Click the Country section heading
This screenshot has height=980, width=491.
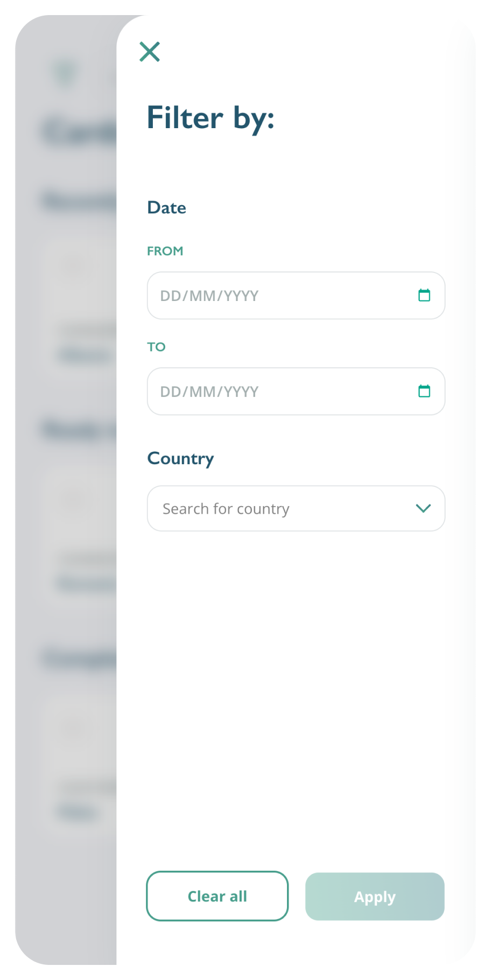181,459
